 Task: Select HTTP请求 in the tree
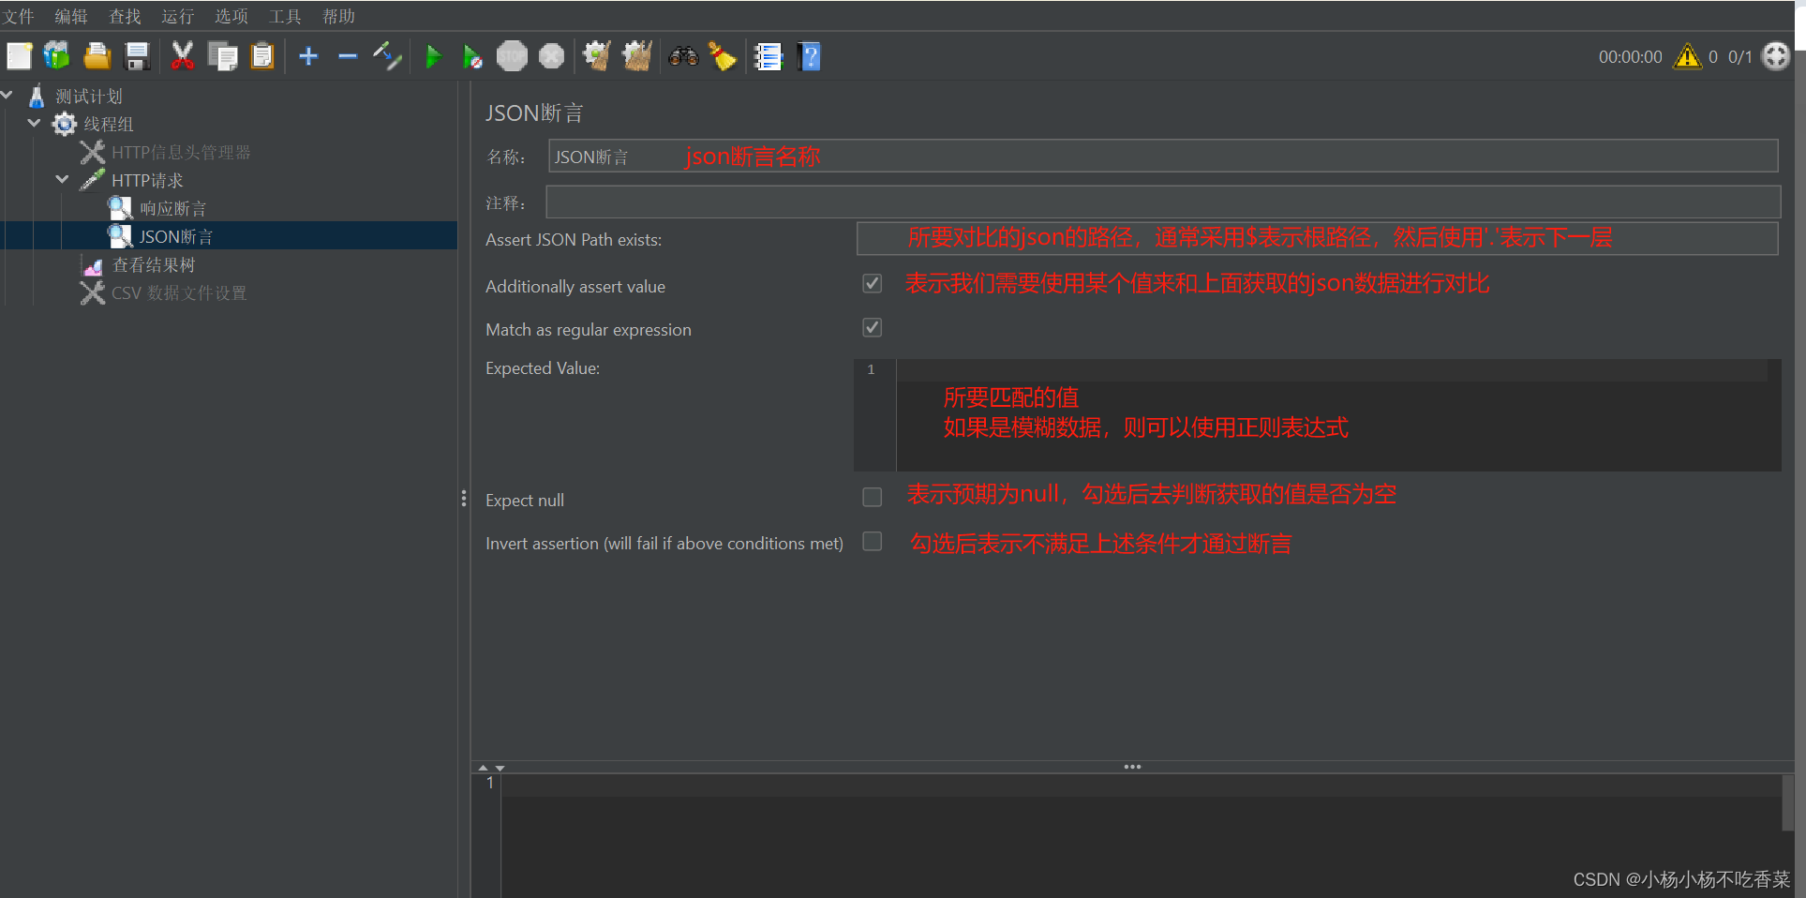click(x=147, y=180)
